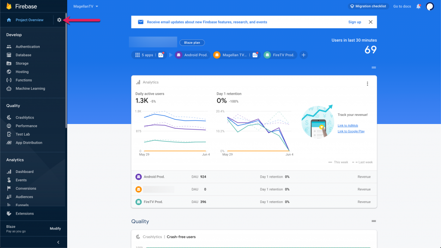This screenshot has height=248, width=441.
Task: Click Link to Google Play
Action: point(351,131)
